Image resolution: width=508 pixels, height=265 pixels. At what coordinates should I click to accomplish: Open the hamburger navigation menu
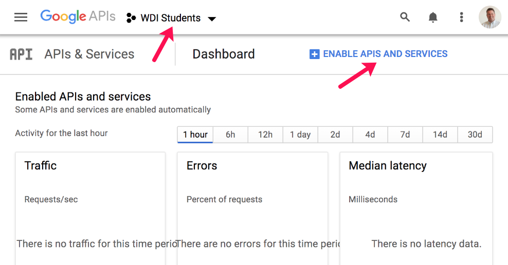21,17
